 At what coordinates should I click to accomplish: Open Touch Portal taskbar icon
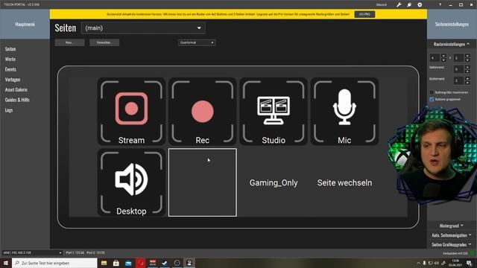189,263
